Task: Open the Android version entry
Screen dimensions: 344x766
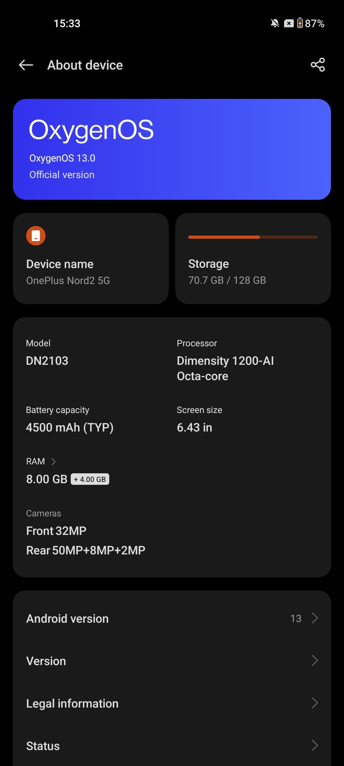Action: (x=68, y=619)
